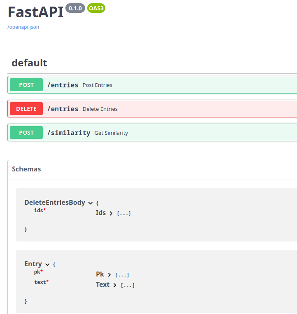The width and height of the screenshot is (297, 314).
Task: Click the 0.1.0 version badge
Action: [75, 8]
